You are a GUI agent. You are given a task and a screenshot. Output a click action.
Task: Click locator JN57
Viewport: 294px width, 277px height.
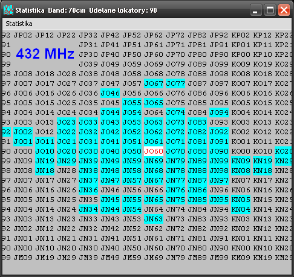[x=132, y=180]
